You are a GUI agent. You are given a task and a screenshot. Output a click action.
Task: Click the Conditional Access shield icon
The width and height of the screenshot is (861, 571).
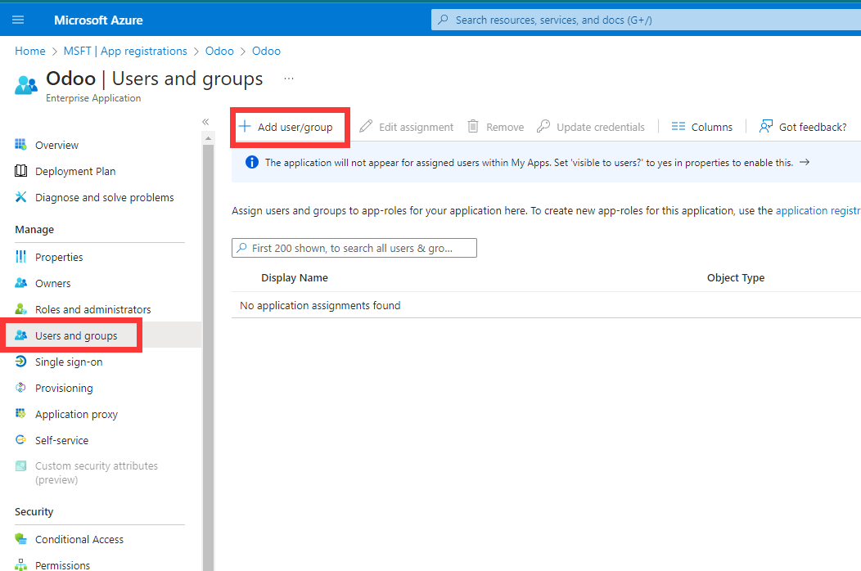tap(20, 538)
